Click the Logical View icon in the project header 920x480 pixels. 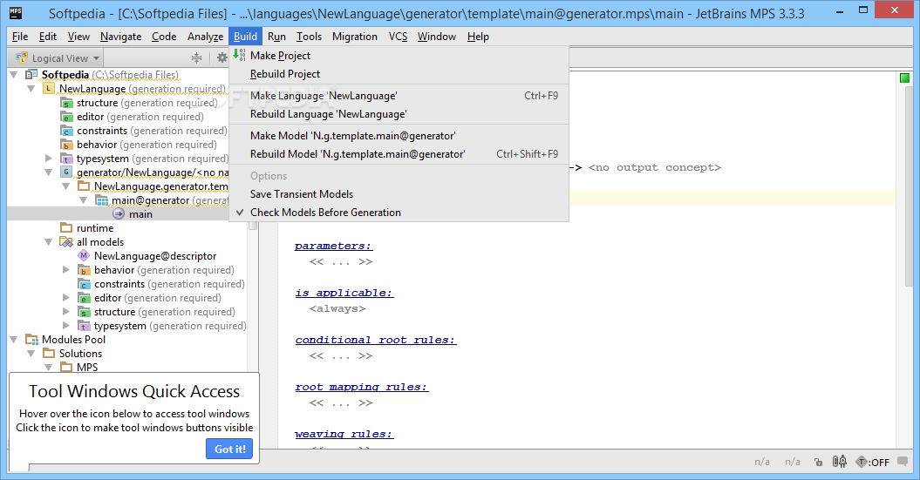22,57
